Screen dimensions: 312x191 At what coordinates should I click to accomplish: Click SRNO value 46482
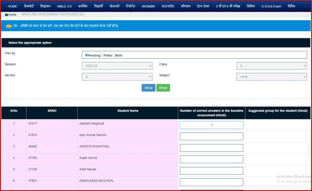tap(33, 146)
